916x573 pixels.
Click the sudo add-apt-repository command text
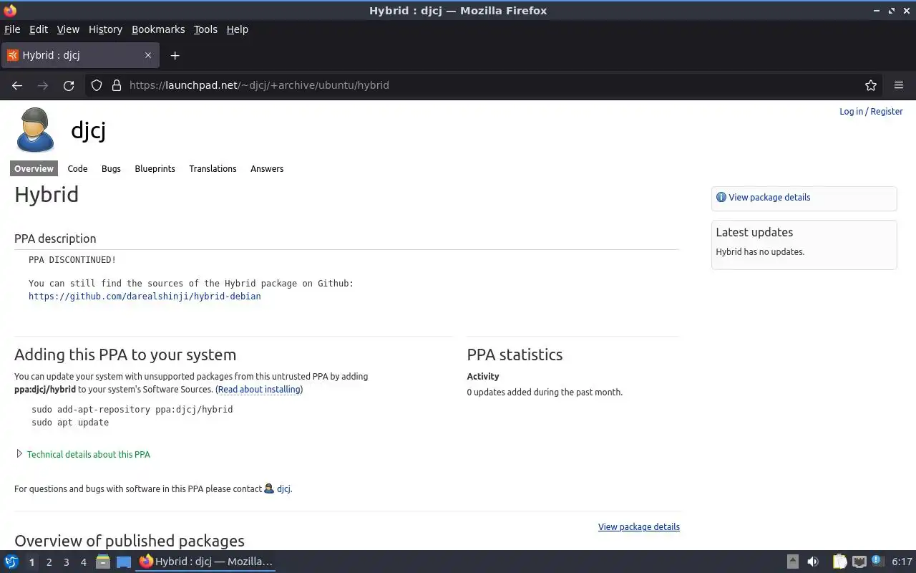coord(132,409)
